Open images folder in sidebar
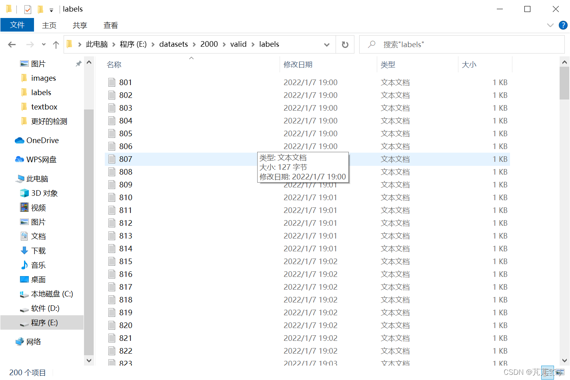570x380 pixels. click(43, 78)
